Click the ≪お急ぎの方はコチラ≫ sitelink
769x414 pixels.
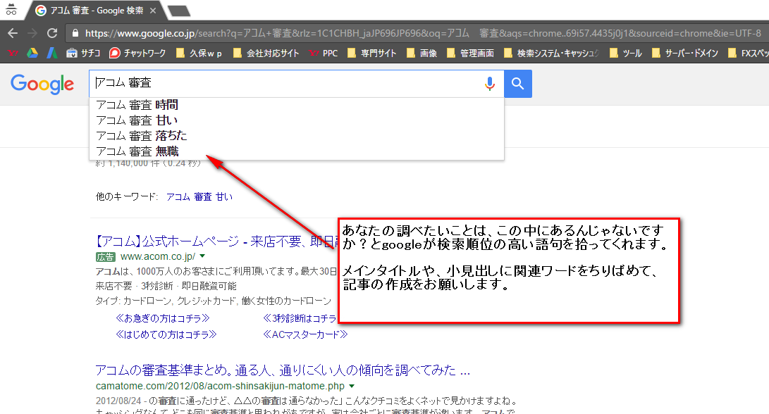coord(163,318)
